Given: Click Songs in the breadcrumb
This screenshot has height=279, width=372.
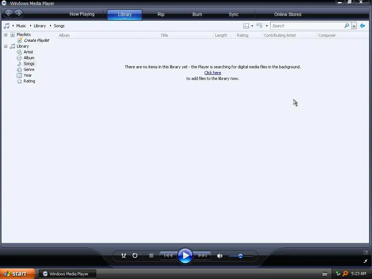Looking at the screenshot, I should 59,26.
